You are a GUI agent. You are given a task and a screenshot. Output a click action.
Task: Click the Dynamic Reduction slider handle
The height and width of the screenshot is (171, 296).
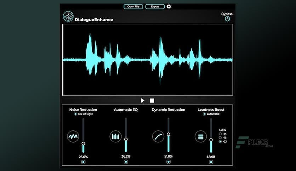169,134
